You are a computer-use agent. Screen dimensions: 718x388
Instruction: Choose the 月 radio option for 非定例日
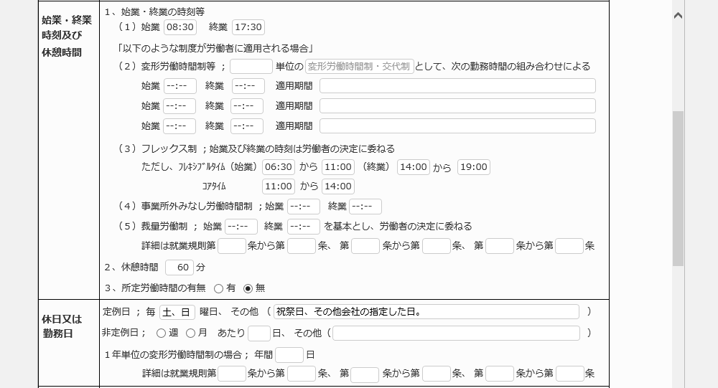click(x=190, y=333)
